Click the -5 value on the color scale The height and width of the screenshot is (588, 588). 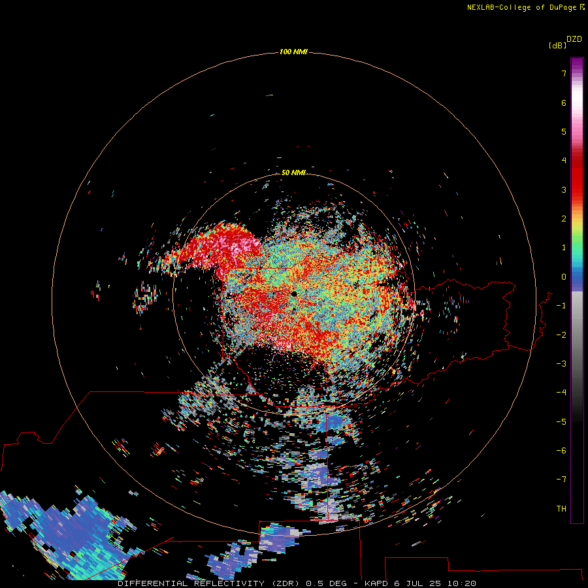pos(561,422)
